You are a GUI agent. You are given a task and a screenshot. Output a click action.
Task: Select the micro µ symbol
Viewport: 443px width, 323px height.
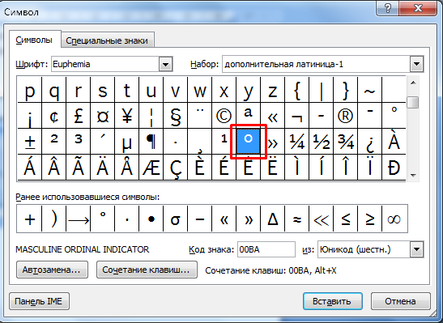click(126, 142)
